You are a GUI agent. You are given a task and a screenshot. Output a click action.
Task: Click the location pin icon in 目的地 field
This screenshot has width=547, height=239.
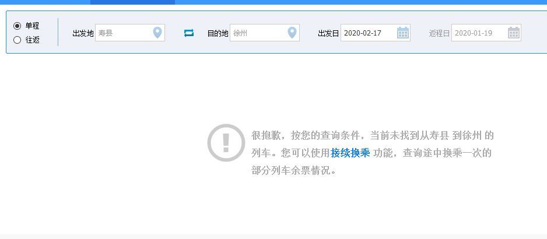coord(292,33)
